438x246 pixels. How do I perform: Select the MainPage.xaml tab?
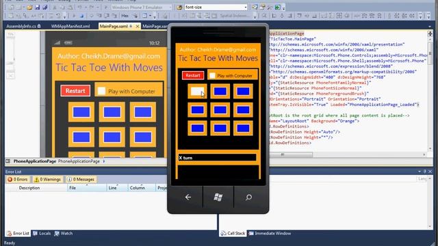point(114,26)
